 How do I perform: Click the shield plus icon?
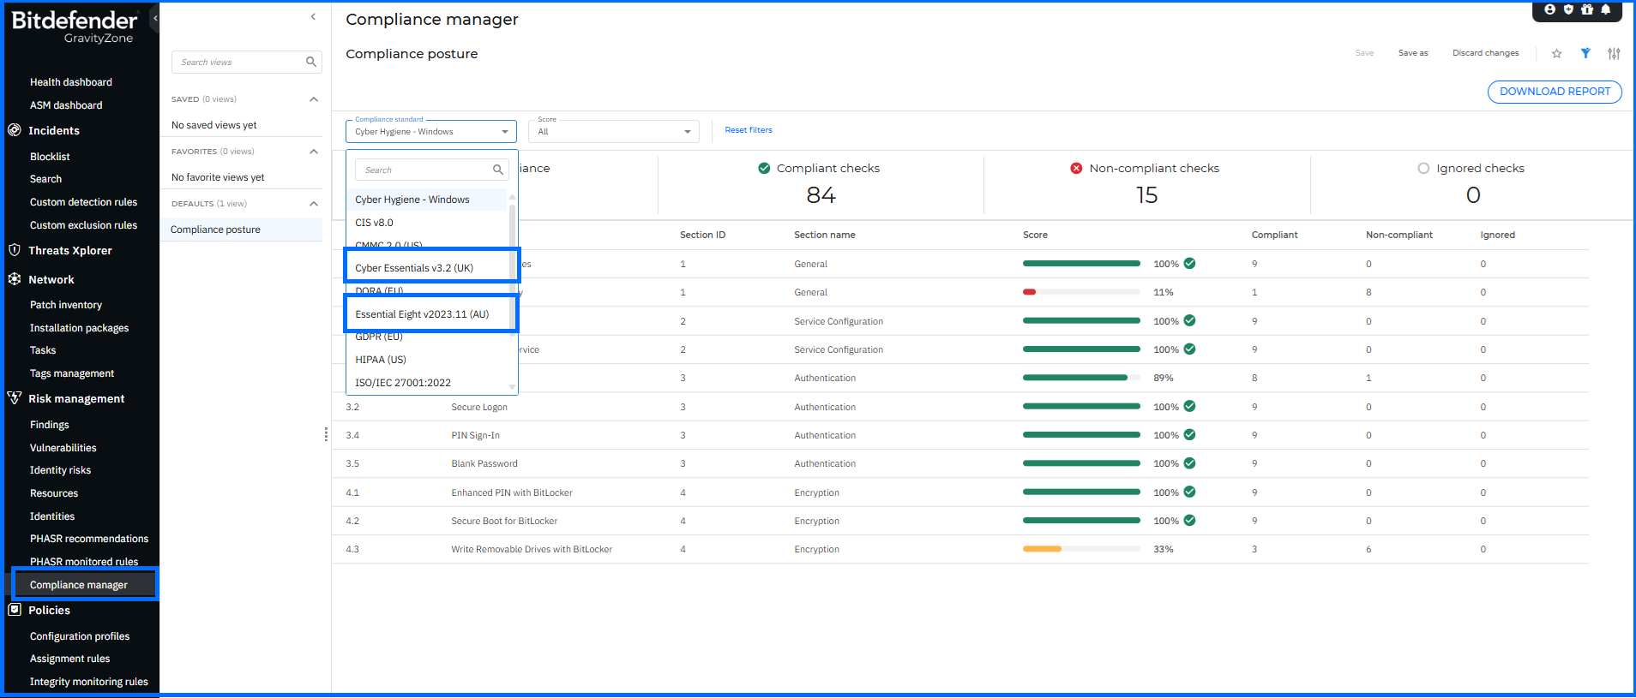pyautogui.click(x=1568, y=10)
